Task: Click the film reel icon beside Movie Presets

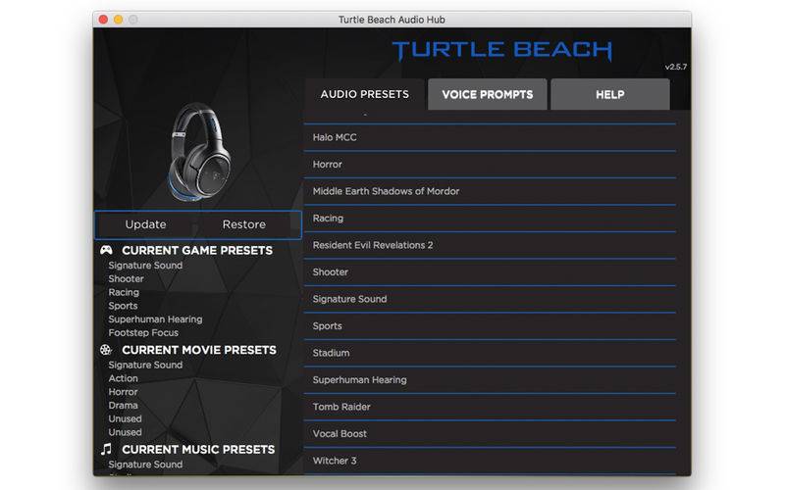Action: pos(106,350)
